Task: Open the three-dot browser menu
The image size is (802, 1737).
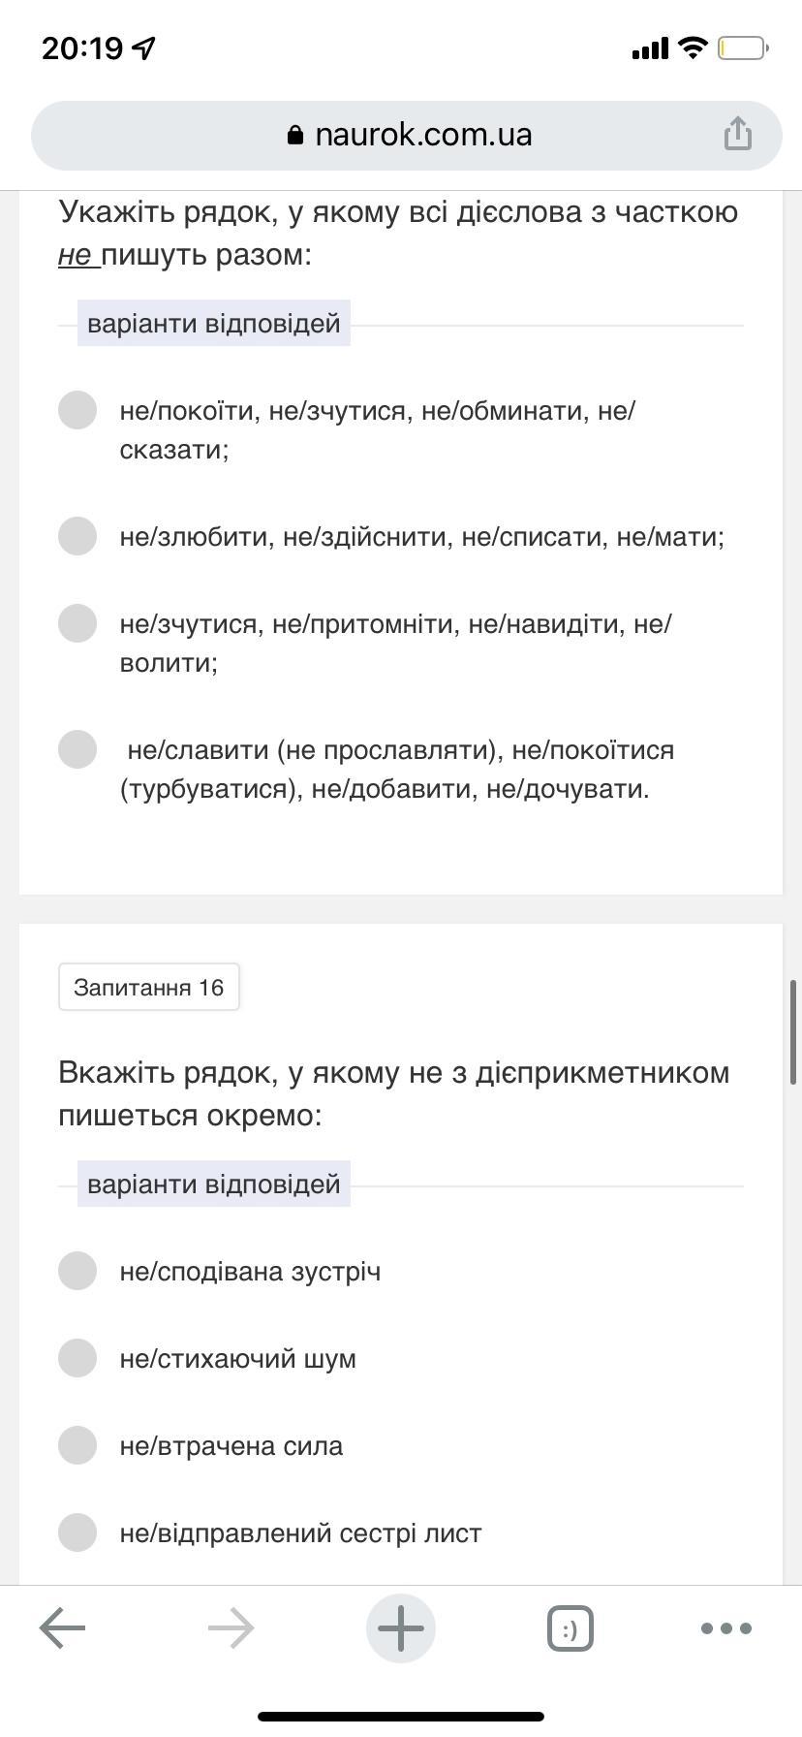Action: (725, 1627)
